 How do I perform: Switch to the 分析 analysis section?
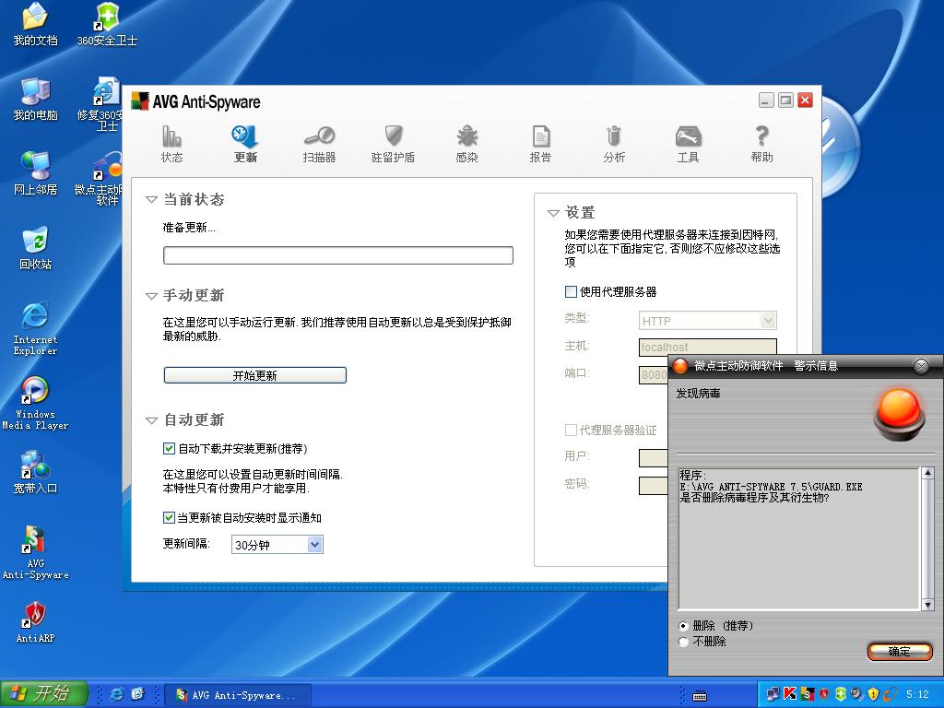(614, 143)
